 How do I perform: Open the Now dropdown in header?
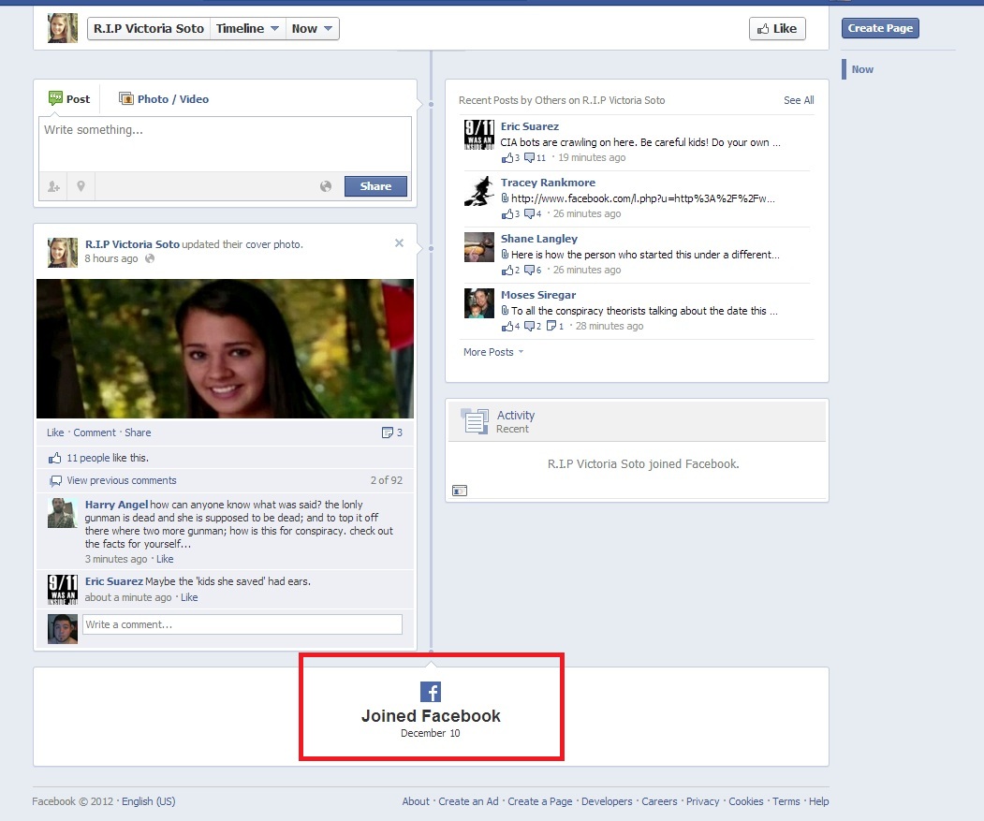click(312, 29)
